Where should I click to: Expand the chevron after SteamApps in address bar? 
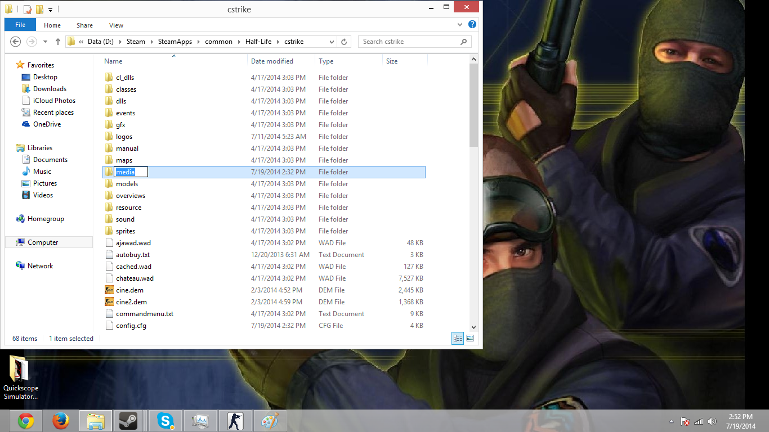[x=198, y=42]
